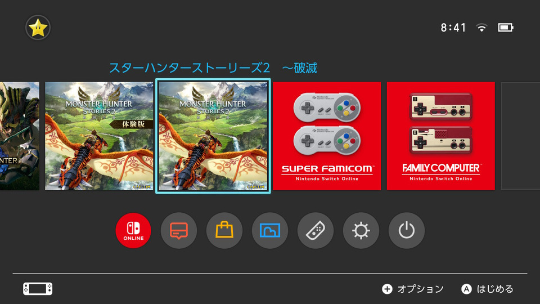The height and width of the screenshot is (304, 540).
Task: Click the はじめる start button
Action: click(487, 289)
